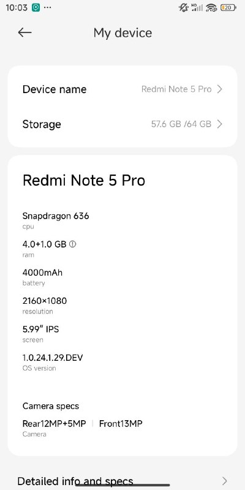Viewport: 245px width, 490px height.
Task: Tap the muted bell status icon
Action: [184, 7]
